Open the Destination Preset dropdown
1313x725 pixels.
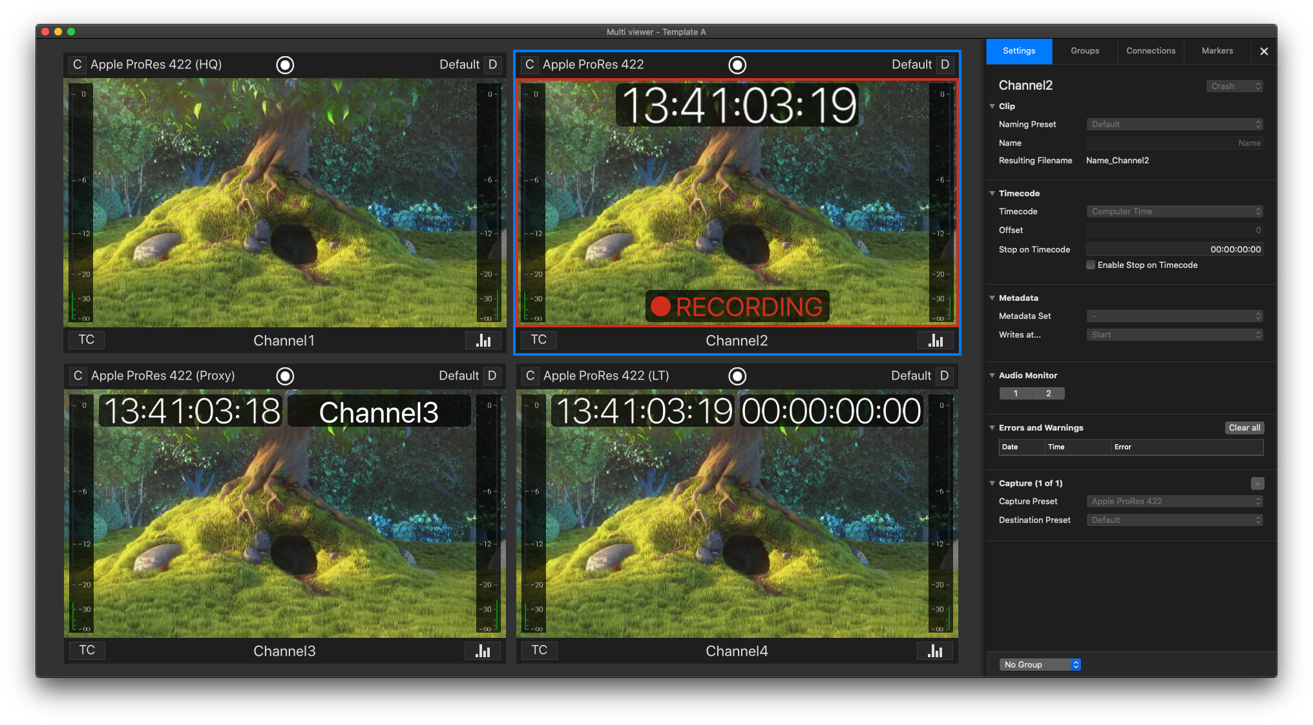point(1175,520)
